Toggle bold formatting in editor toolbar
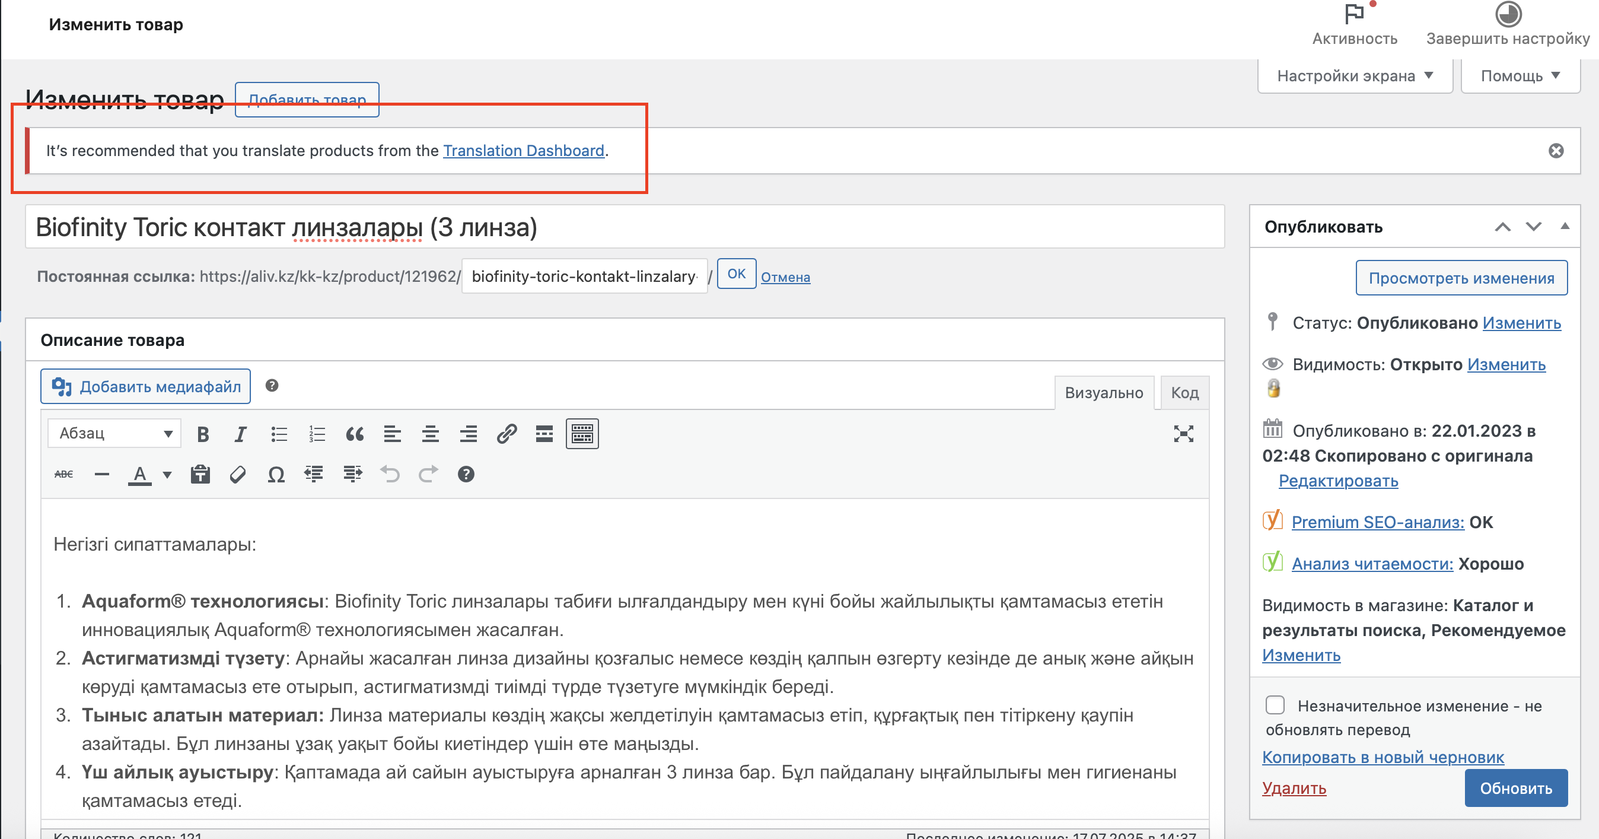This screenshot has height=839, width=1599. [x=202, y=434]
